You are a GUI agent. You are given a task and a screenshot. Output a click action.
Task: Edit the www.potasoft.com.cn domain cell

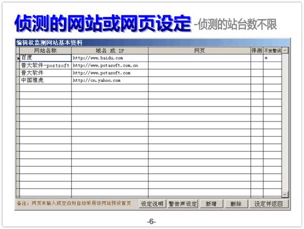[x=110, y=65]
